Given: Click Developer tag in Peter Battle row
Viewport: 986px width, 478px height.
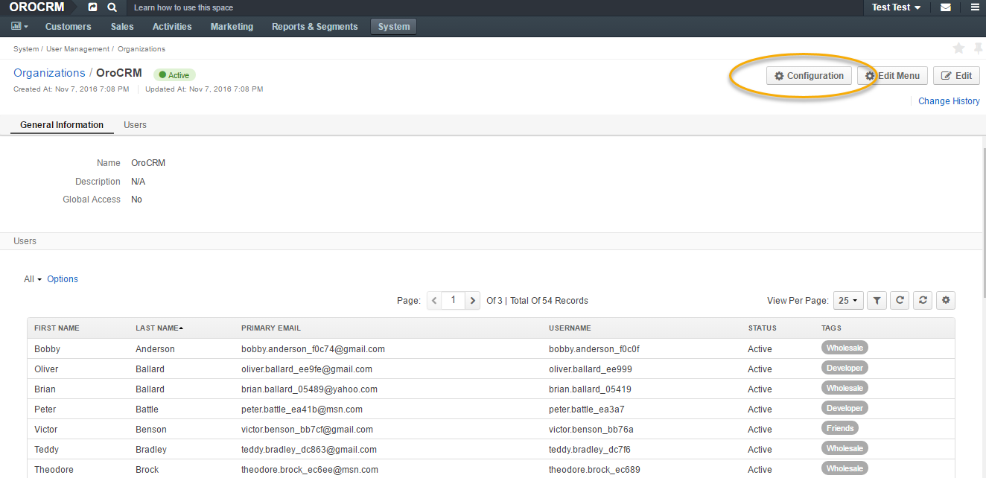Looking at the screenshot, I should (x=845, y=408).
